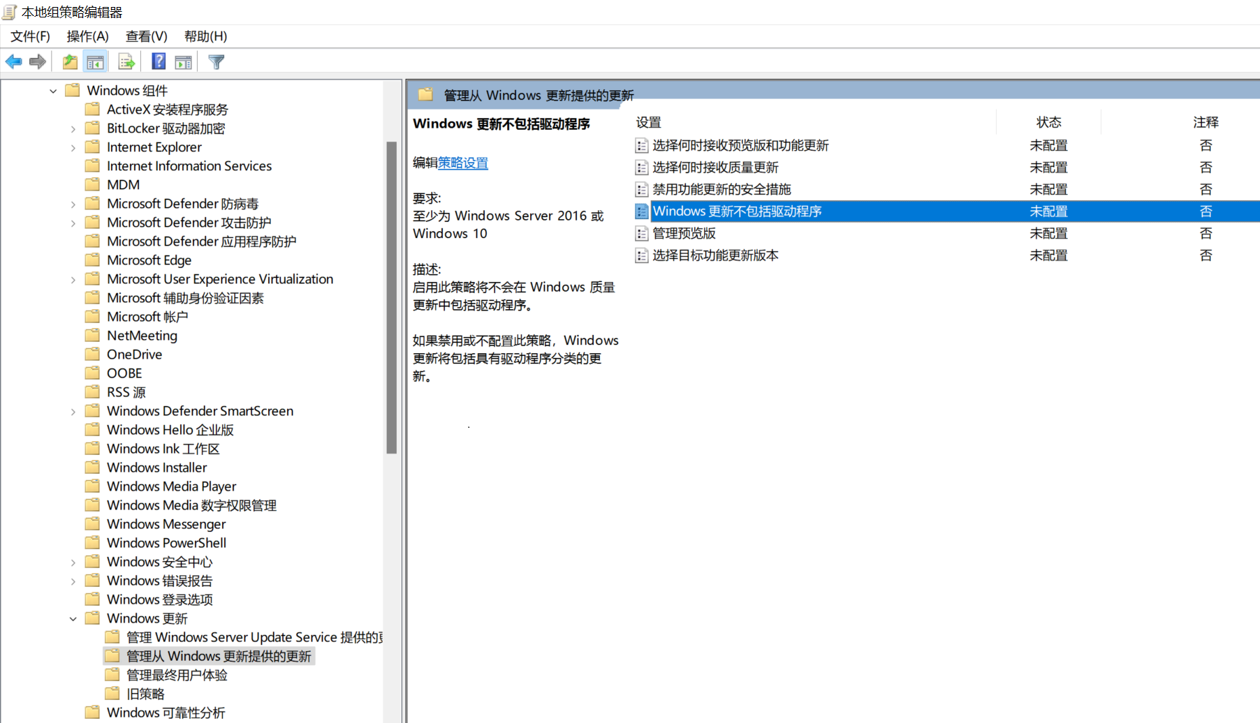Collapse the Windows 组件 tree node
This screenshot has height=723, width=1260.
point(53,91)
